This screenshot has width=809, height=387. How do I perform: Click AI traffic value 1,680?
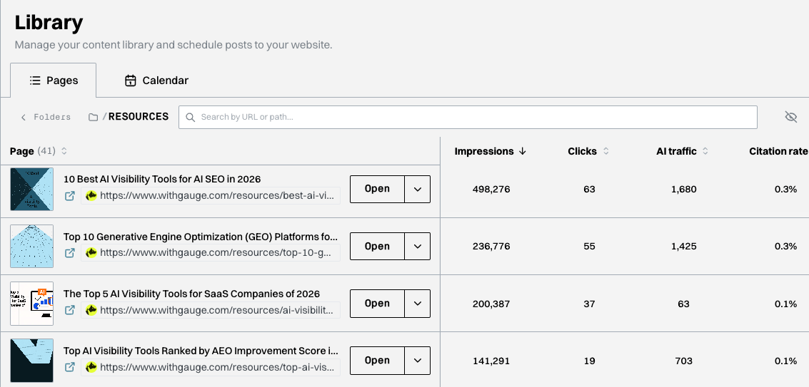(683, 189)
